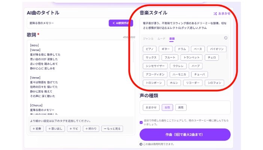Insert the サビ tag

[x=74, y=129]
